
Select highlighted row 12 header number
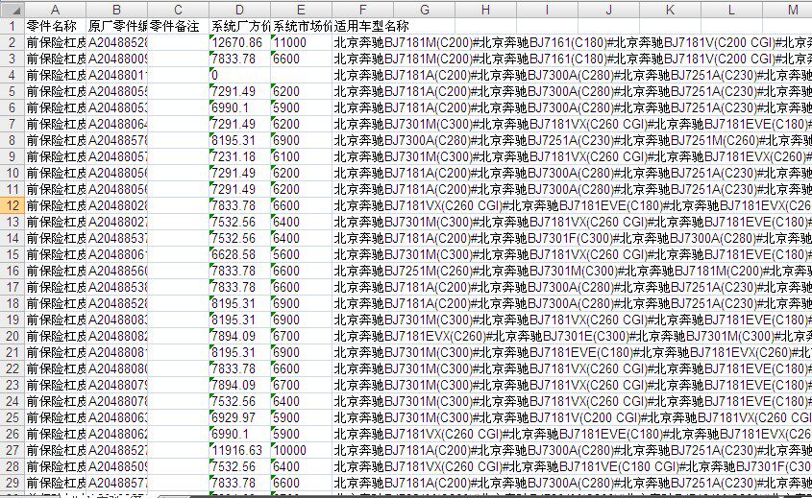click(12, 205)
